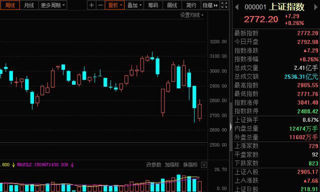Click the MAVOL2 indicator value text
The width and height of the screenshot is (320, 192).
(x=43, y=165)
